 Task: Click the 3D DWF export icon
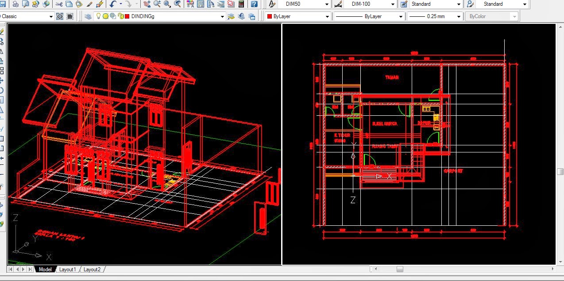click(x=46, y=4)
